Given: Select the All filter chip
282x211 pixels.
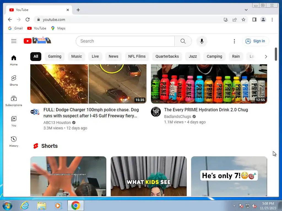Looking at the screenshot, I should click(x=36, y=57).
